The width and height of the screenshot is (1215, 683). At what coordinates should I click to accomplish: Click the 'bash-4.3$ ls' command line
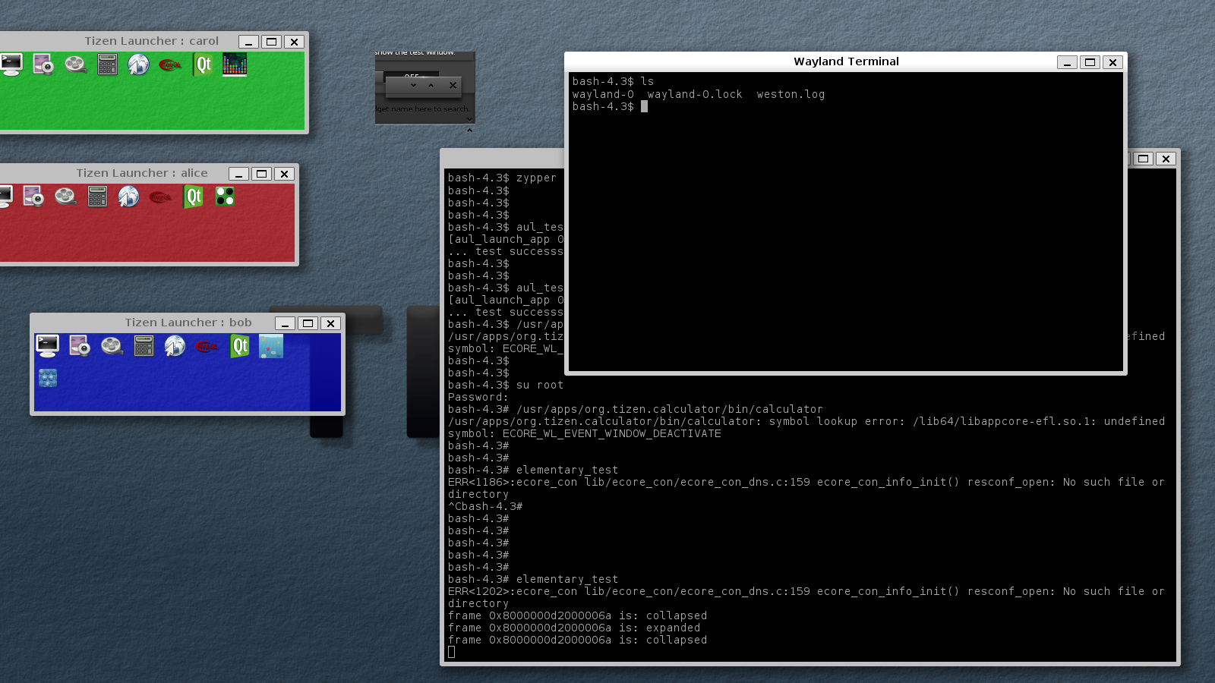[613, 81]
